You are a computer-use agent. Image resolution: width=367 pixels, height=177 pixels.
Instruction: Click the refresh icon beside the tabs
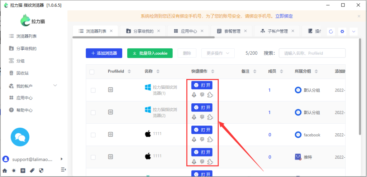pos(331,32)
